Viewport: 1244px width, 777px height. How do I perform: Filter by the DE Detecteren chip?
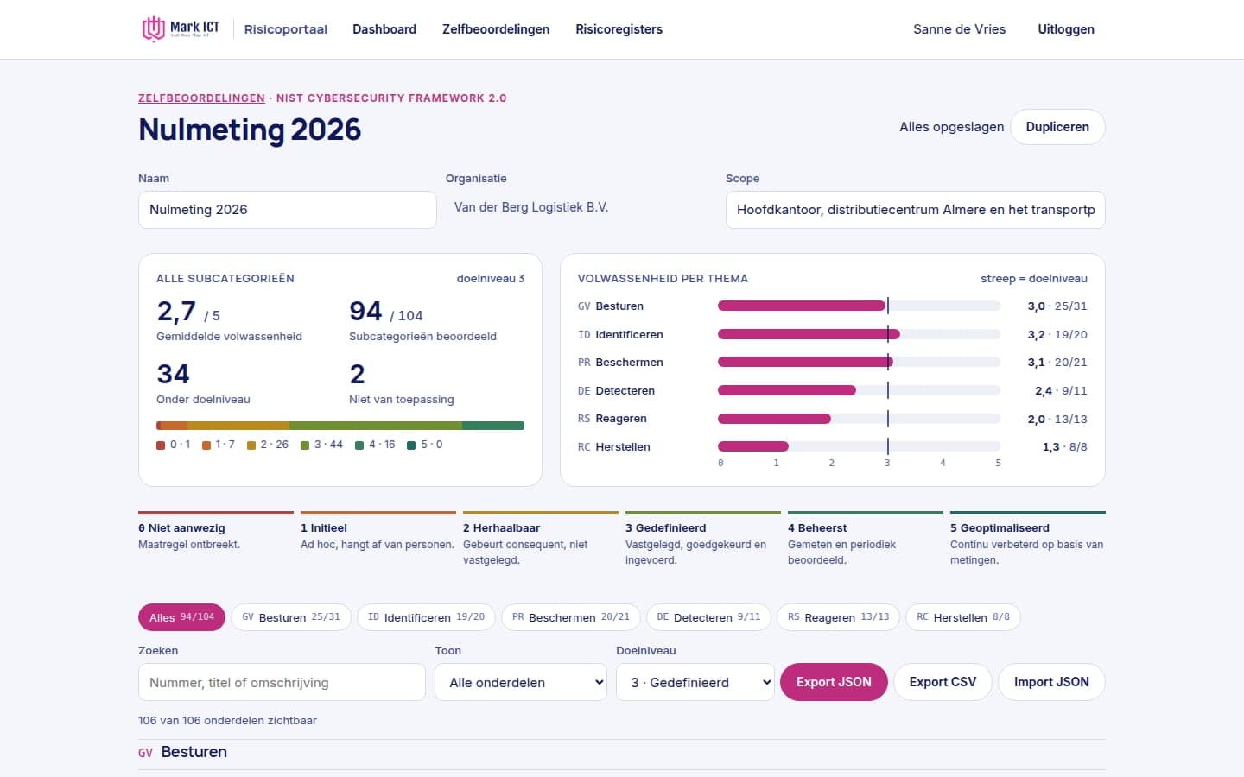point(708,617)
